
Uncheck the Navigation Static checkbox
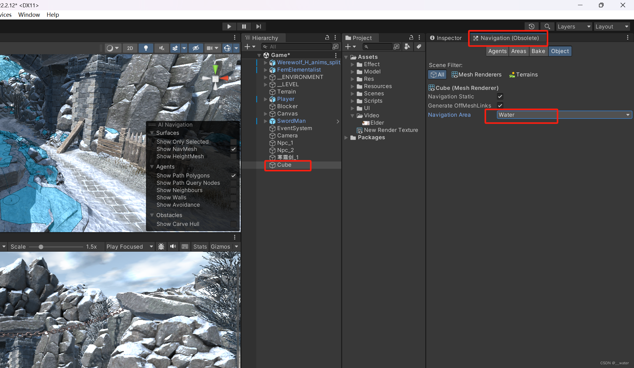coord(500,97)
